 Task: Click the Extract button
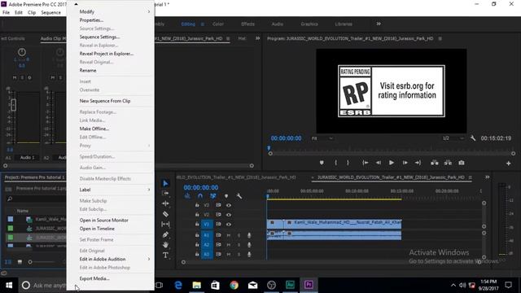[448, 163]
